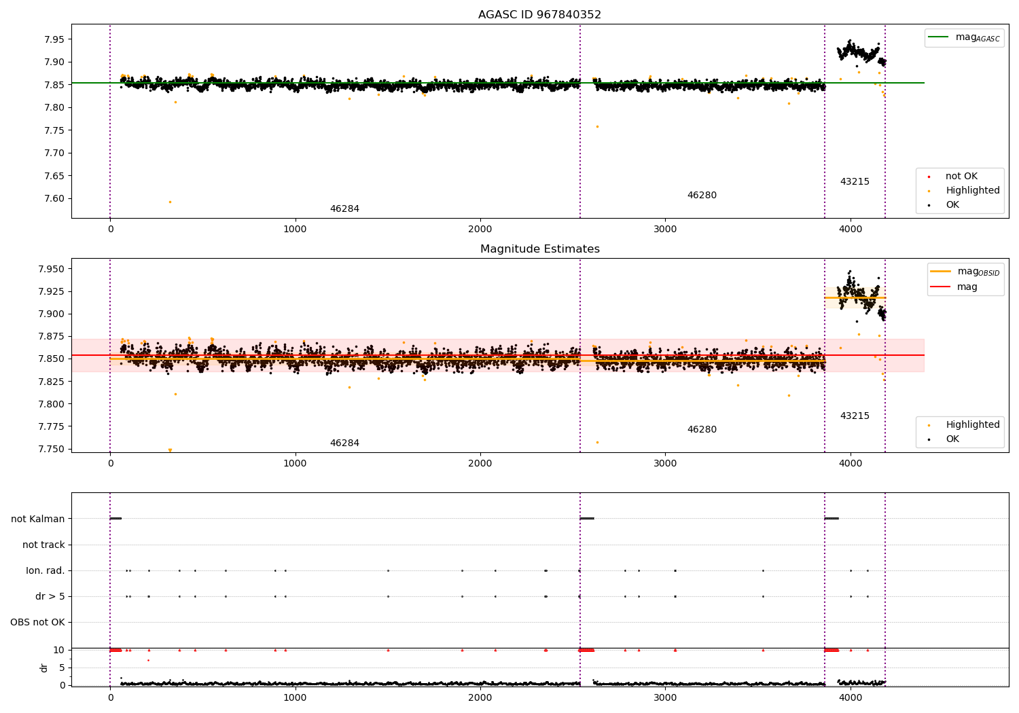Click 'Highlighted' legend entry in Magnitude Estimates plot

964,425
